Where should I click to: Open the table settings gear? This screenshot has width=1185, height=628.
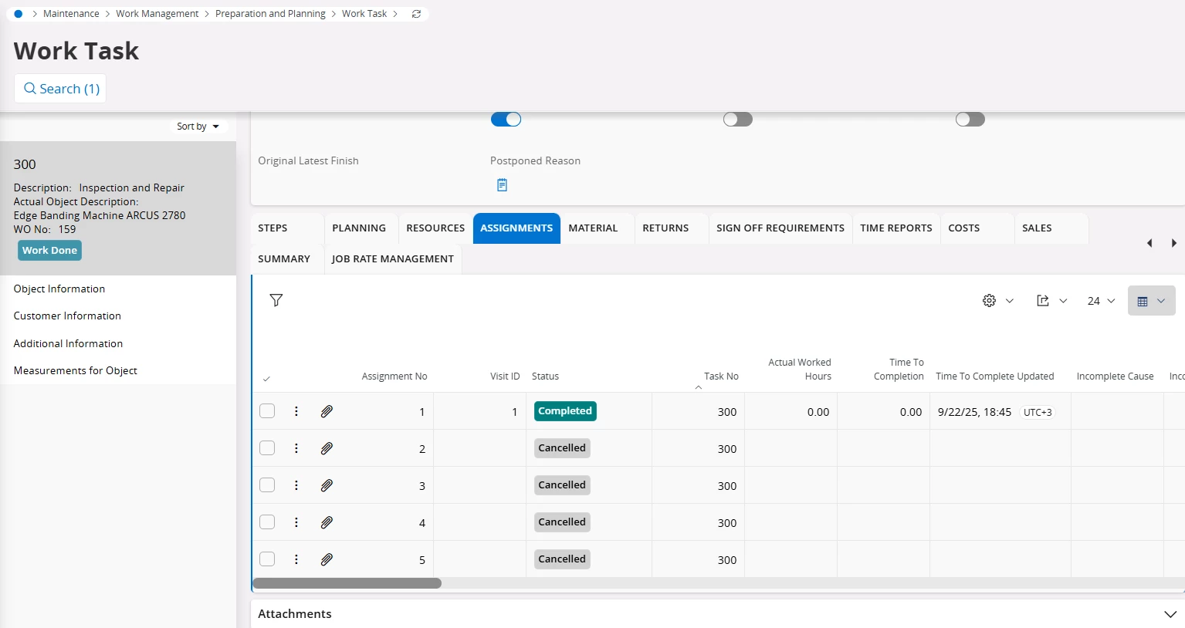click(x=989, y=301)
